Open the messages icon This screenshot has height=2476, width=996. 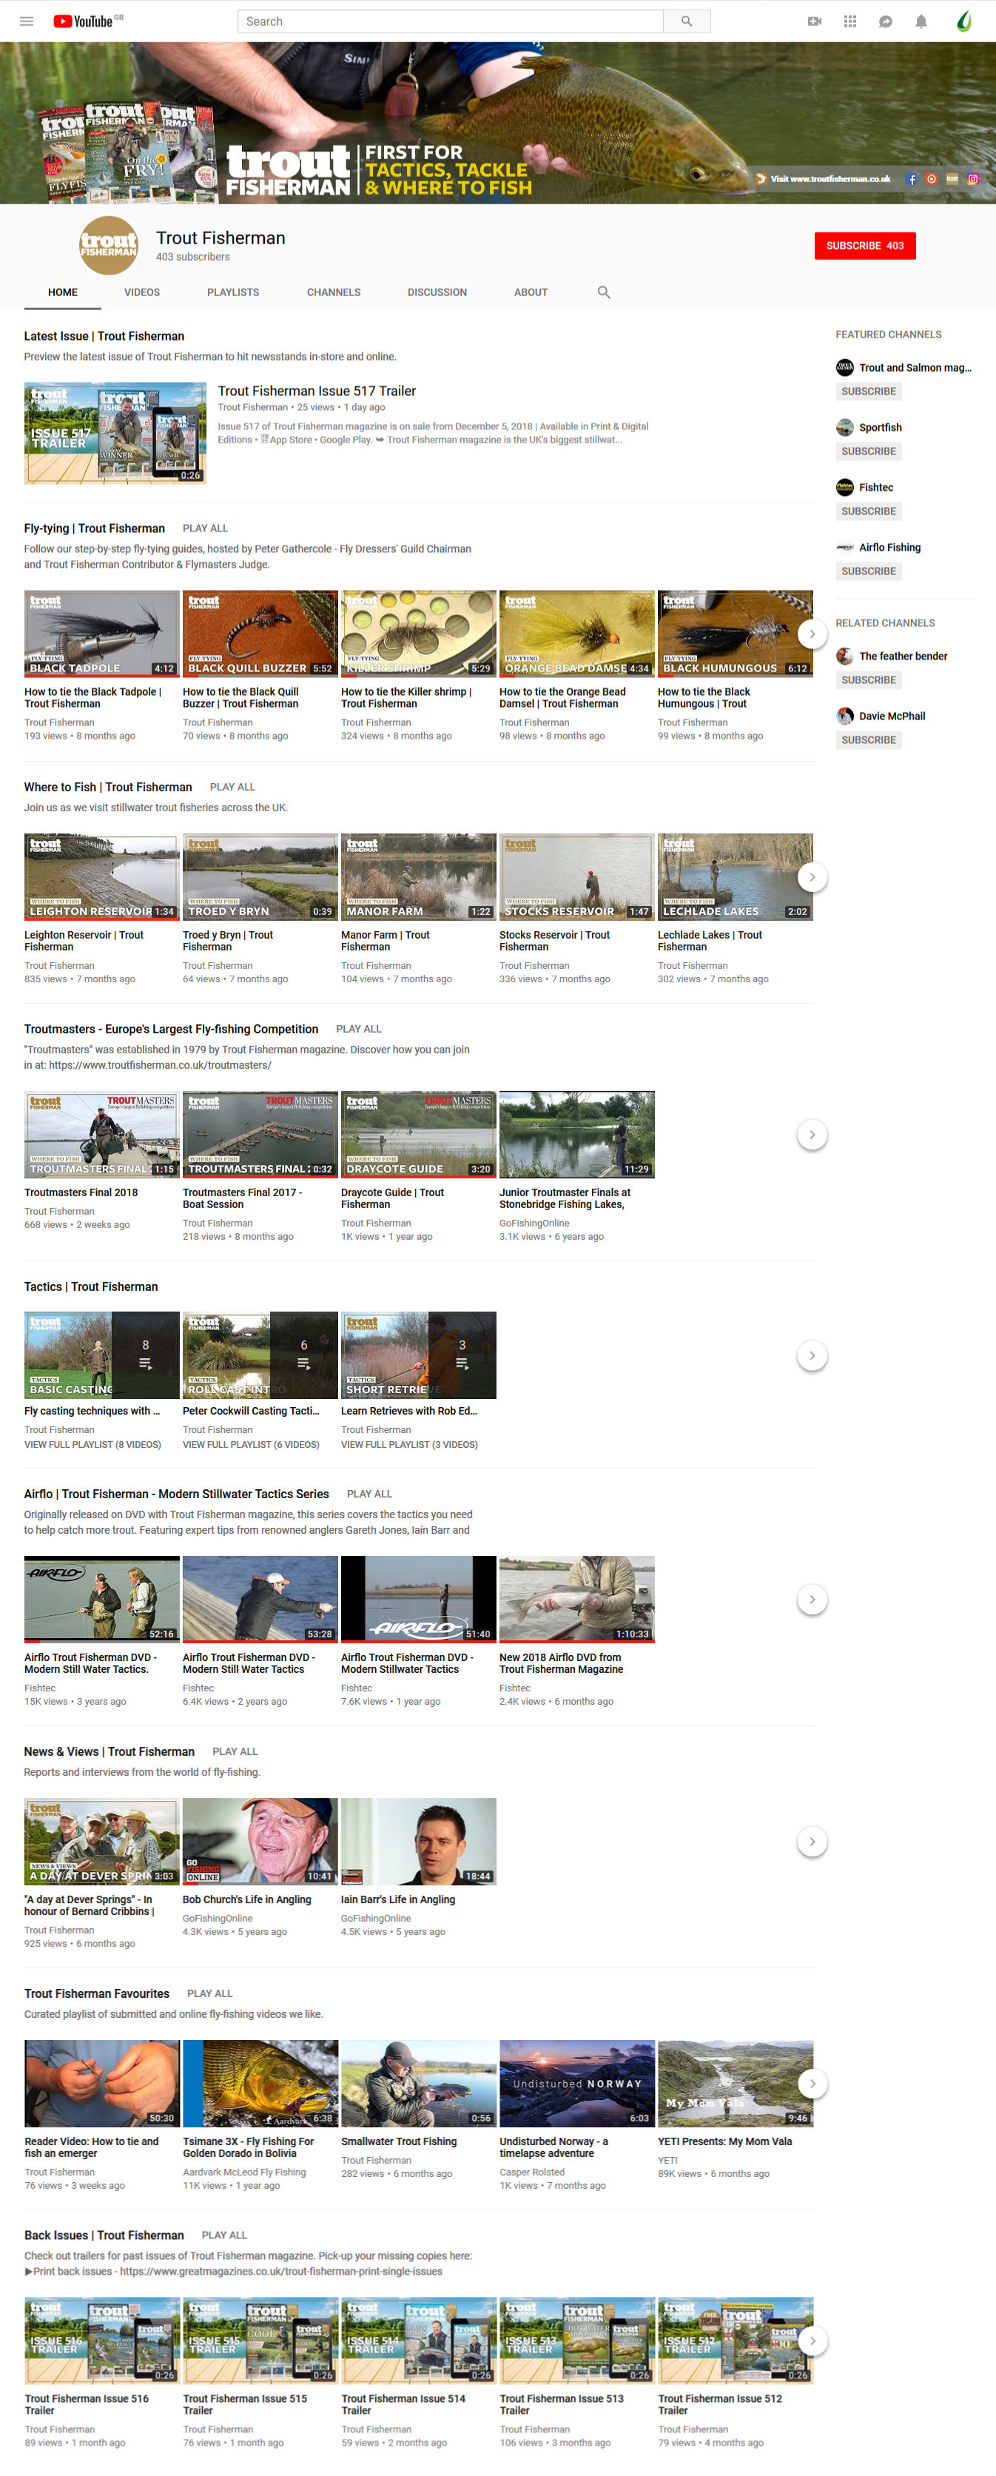(x=886, y=21)
